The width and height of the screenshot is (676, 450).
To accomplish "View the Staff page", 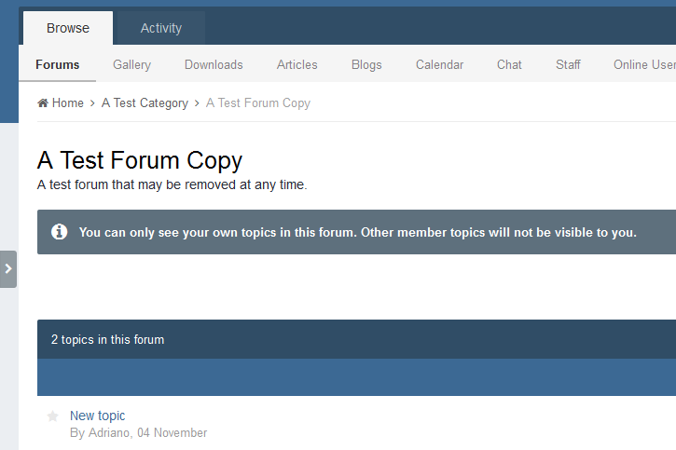I will click(568, 64).
